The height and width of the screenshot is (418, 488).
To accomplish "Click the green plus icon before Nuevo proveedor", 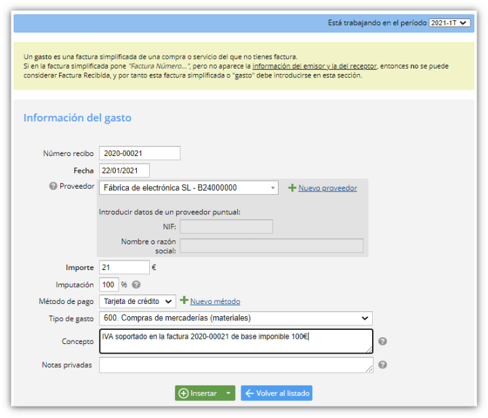I will [x=292, y=188].
